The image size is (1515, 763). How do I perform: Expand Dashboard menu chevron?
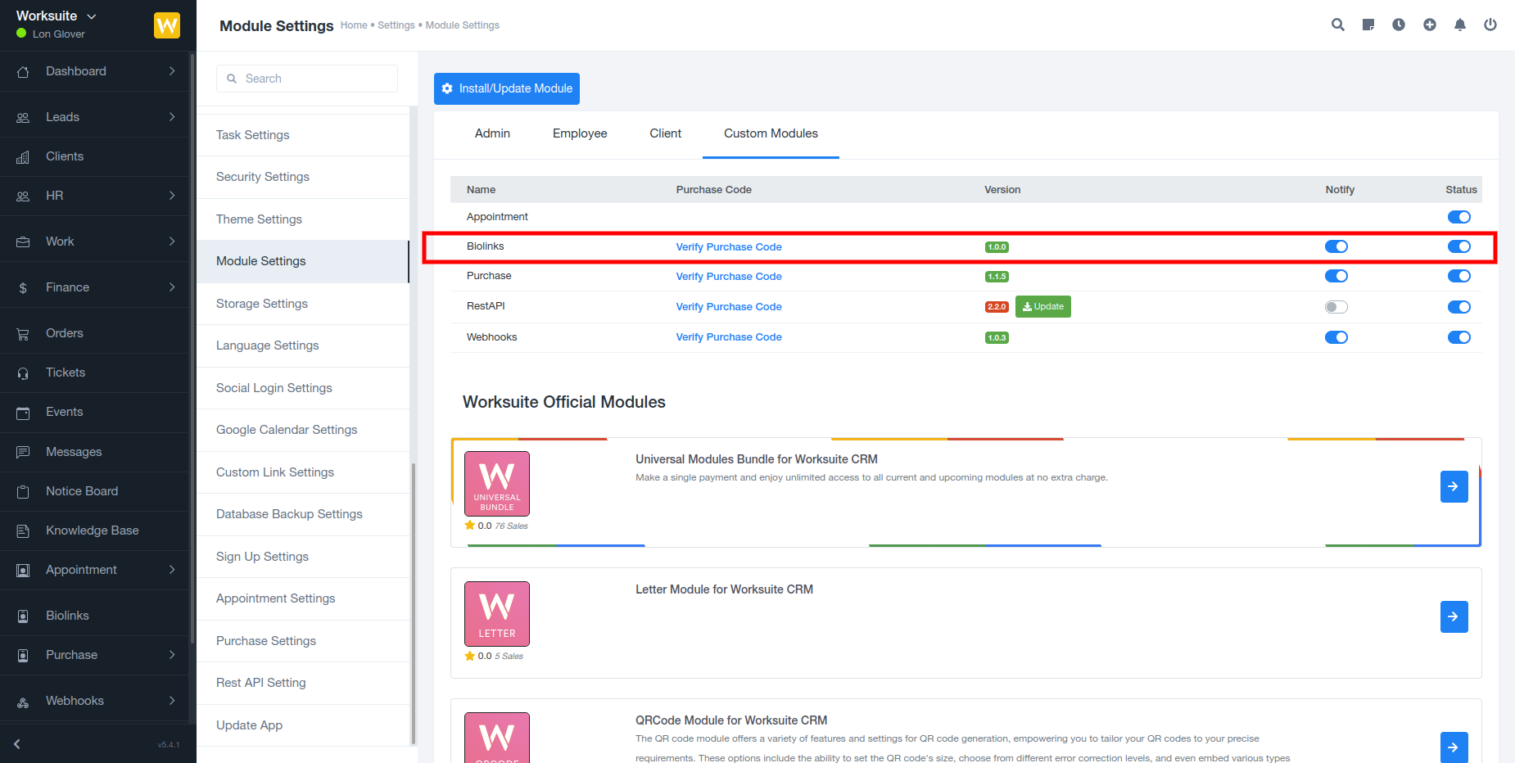pos(172,71)
